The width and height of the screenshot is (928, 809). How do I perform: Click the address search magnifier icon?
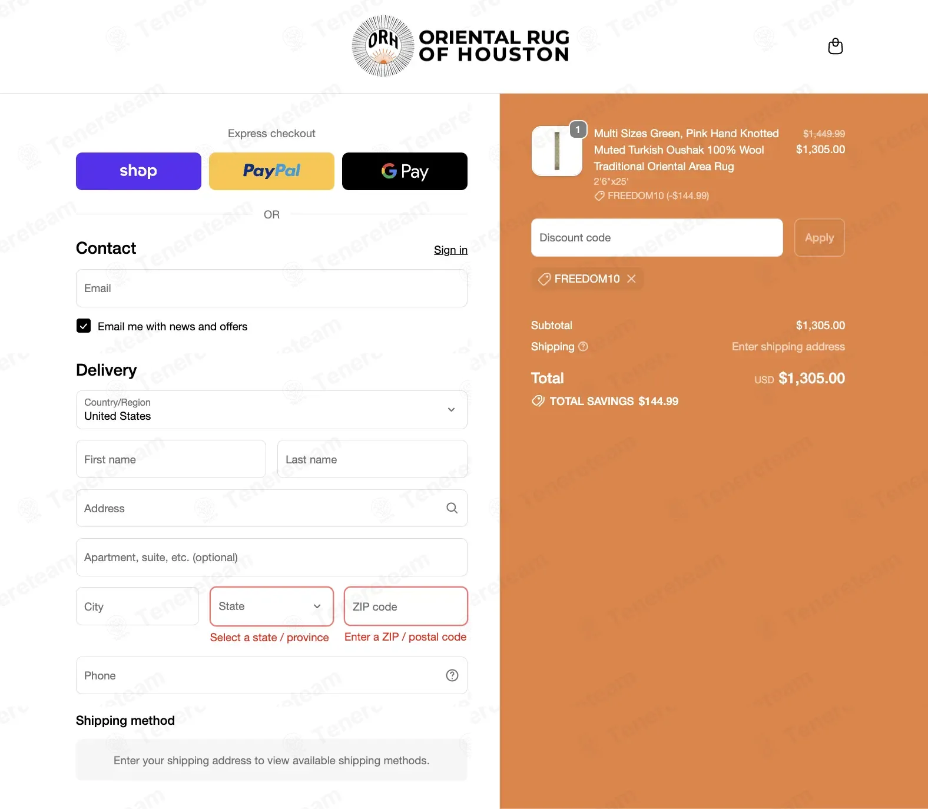coord(452,508)
